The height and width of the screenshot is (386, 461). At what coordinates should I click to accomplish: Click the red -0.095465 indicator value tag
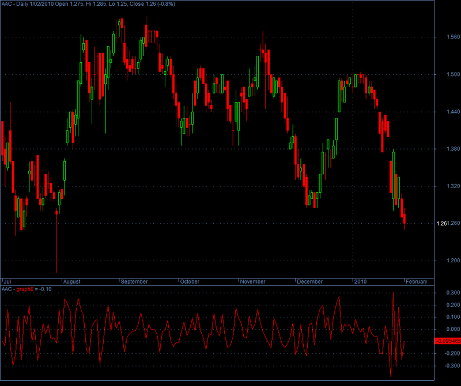tap(448, 341)
